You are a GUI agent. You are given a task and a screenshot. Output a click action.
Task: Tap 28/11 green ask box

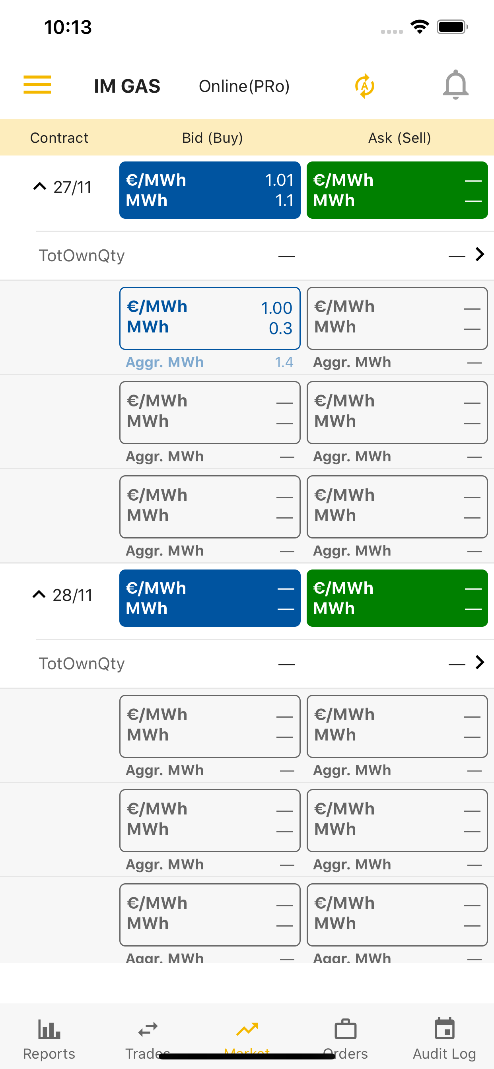[x=397, y=598]
